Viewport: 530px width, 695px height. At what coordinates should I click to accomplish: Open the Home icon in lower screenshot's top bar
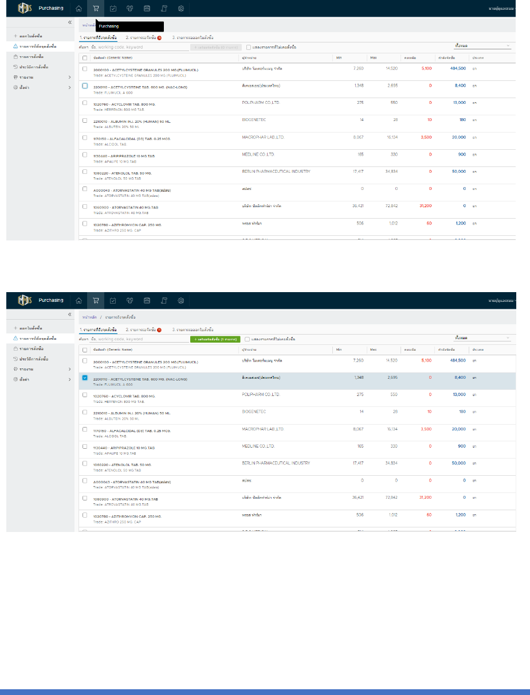tap(78, 300)
